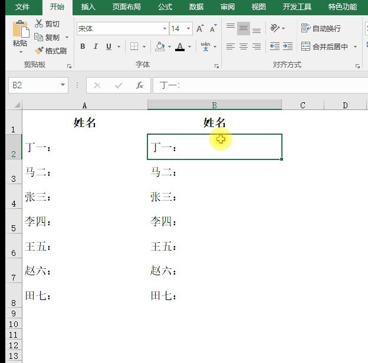
Task: Open underline style dropdown arrow
Action: click(119, 46)
